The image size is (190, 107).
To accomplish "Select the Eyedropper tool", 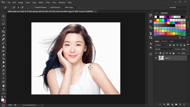I will 3,35.
